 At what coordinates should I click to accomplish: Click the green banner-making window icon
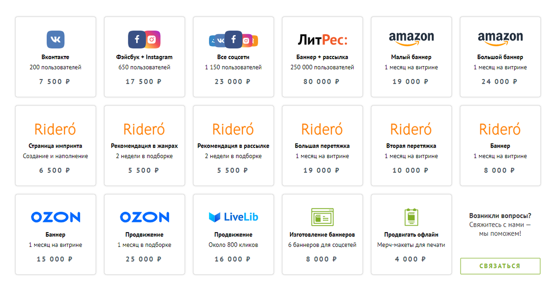tap(322, 217)
